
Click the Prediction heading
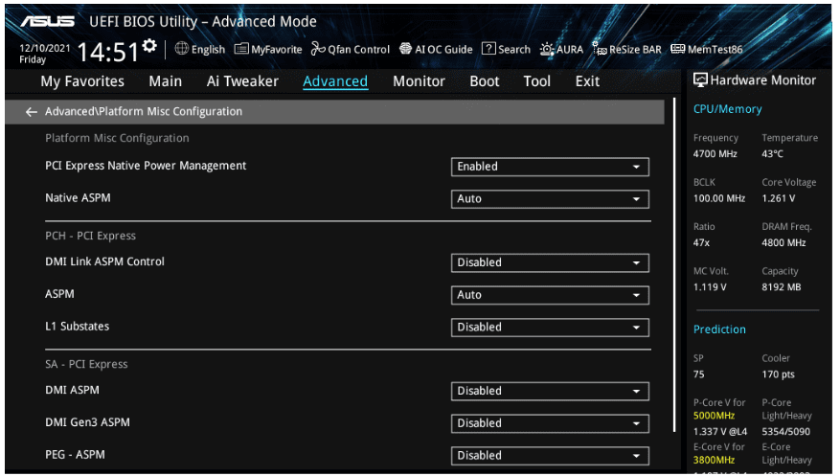[x=719, y=329]
